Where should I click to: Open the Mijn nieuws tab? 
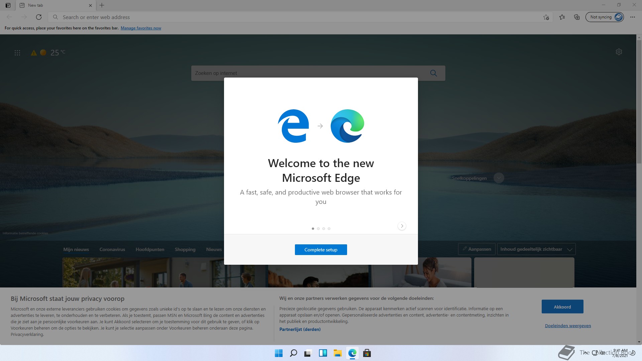[x=76, y=249]
